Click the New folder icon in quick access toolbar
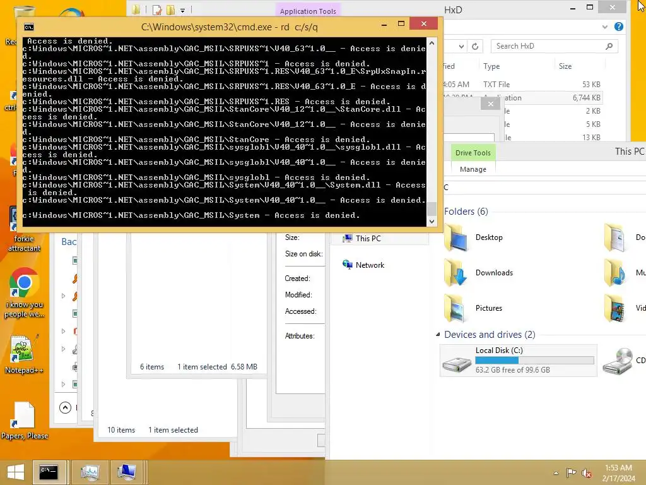Screen dimensions: 646x485 click(170, 9)
